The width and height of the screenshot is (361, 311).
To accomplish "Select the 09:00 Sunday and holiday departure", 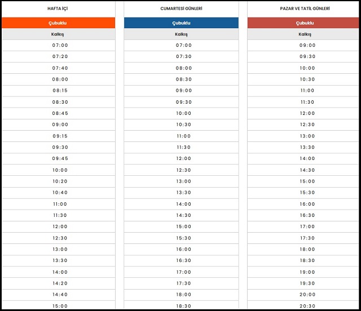I will (x=307, y=46).
